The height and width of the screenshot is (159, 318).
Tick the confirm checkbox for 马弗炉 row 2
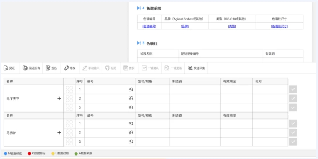(293, 133)
